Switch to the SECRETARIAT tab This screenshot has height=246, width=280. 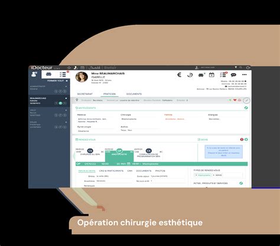click(84, 94)
